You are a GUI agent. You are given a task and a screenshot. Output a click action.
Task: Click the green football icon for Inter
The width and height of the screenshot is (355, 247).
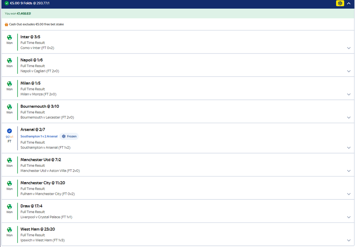[9, 37]
